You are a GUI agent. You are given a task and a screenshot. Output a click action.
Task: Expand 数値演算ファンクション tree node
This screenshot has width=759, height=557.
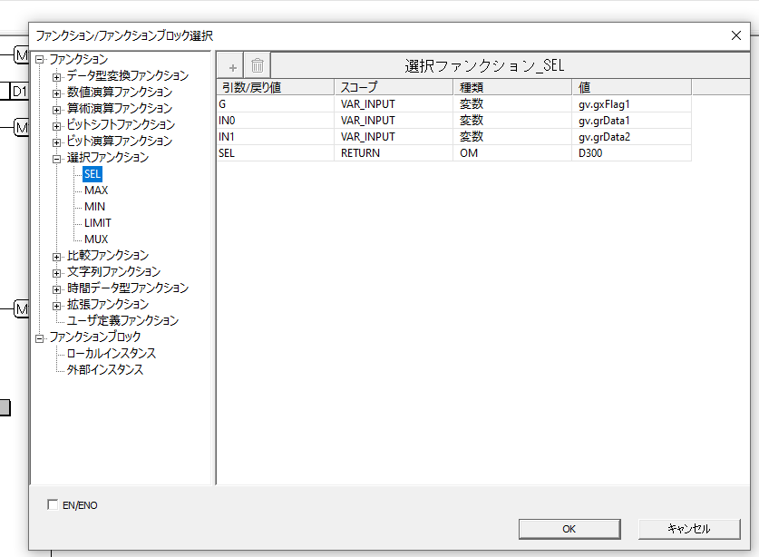tap(57, 93)
